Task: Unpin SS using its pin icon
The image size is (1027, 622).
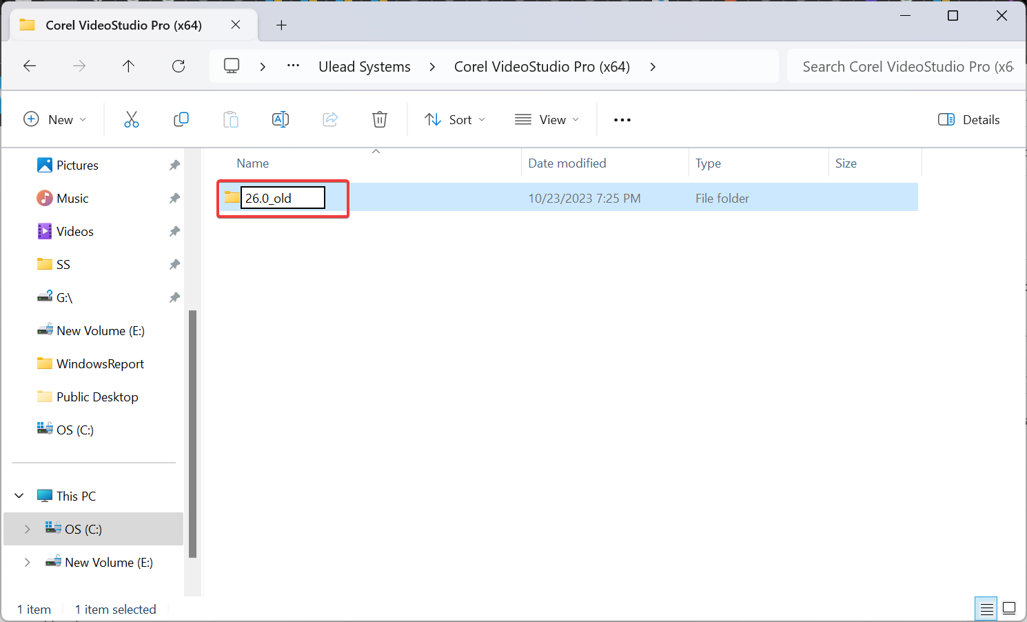Action: click(174, 264)
